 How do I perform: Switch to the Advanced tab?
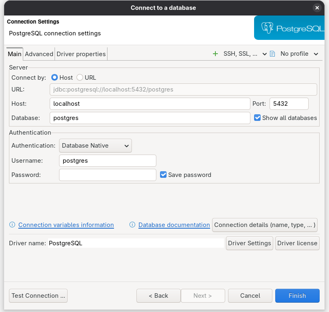(39, 54)
